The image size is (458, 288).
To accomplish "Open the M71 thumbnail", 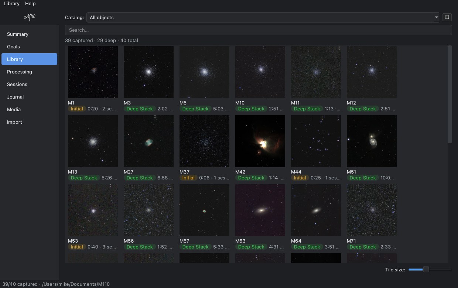I will point(372,210).
